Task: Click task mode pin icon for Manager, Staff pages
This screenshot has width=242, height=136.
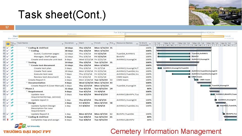Action: pos(12,56)
